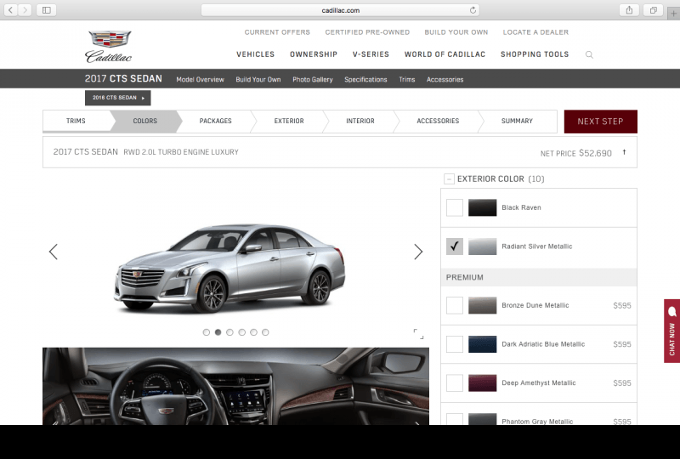Open the Locate a Dealer link
This screenshot has width=680, height=459.
click(x=535, y=32)
